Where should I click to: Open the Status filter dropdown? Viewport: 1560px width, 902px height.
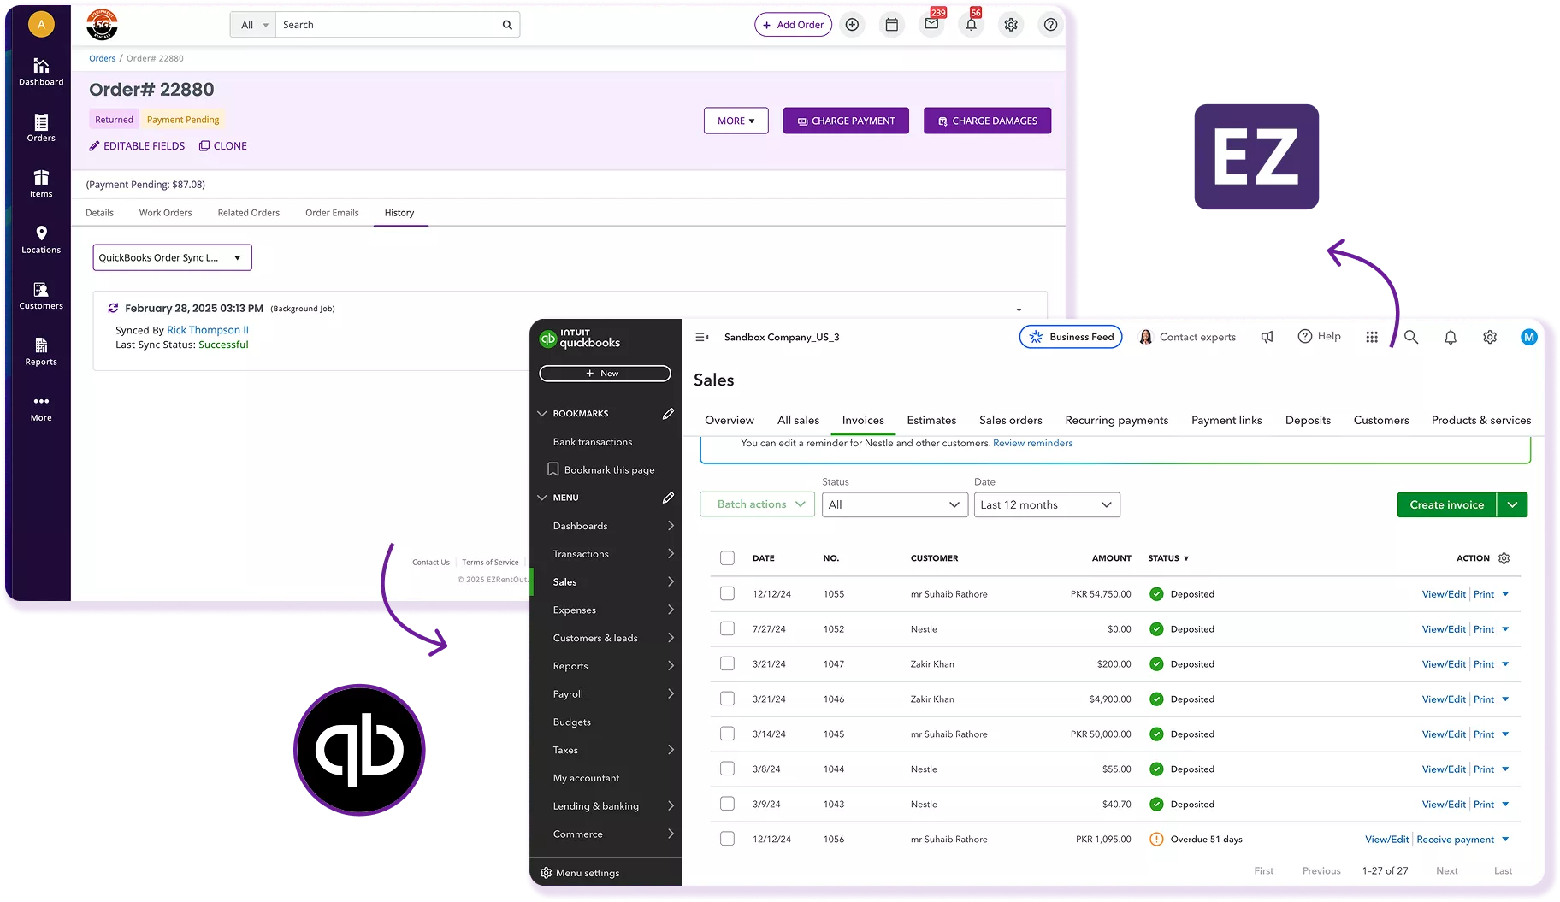click(895, 504)
